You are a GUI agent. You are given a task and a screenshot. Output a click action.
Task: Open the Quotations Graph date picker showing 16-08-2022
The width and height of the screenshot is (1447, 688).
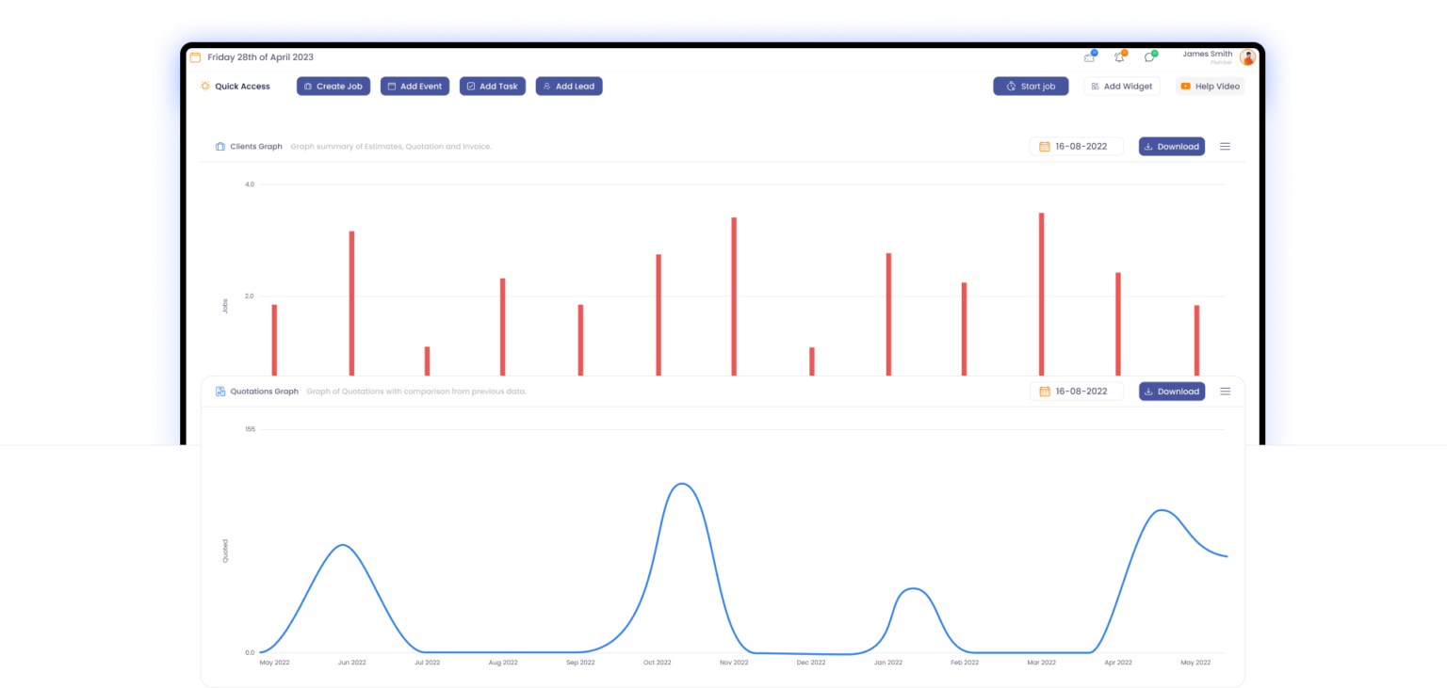pos(1076,391)
